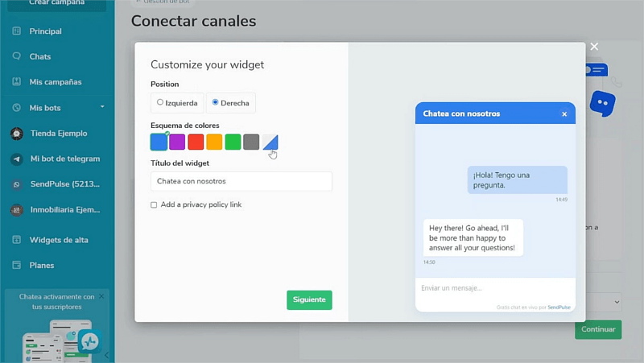Image resolution: width=644 pixels, height=363 pixels.
Task: Open the Mis campañas sidebar icon
Action: [16, 82]
